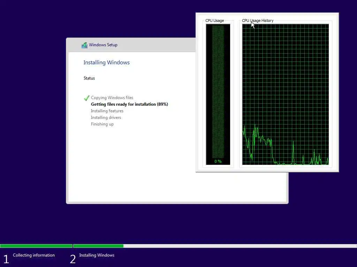Click the Collecting information stage label

(x=34, y=255)
